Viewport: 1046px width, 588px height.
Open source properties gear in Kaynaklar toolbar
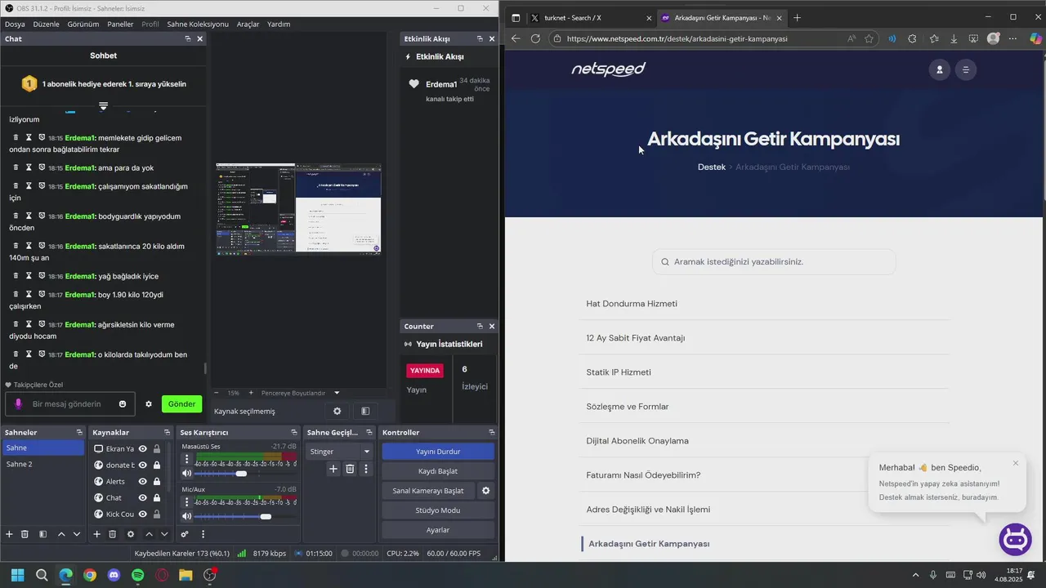tap(131, 534)
